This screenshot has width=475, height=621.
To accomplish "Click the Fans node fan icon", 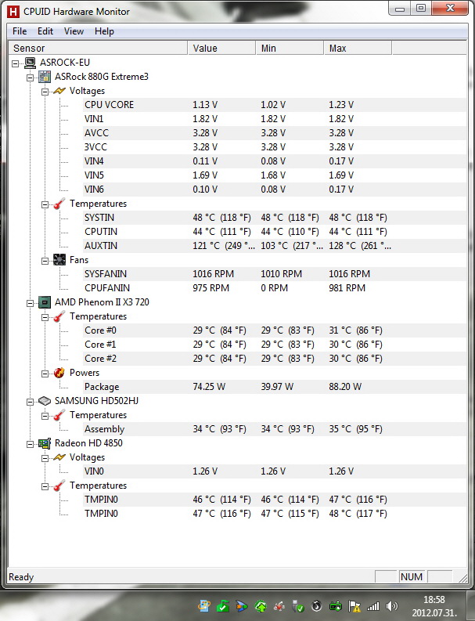I will (60, 260).
